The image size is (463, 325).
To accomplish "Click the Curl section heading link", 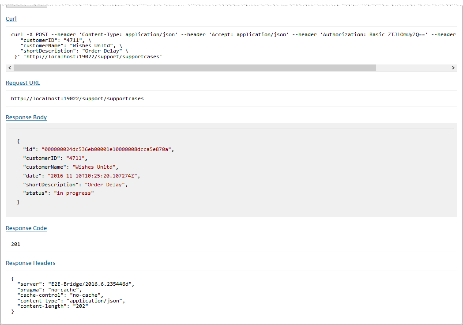I will coord(11,19).
